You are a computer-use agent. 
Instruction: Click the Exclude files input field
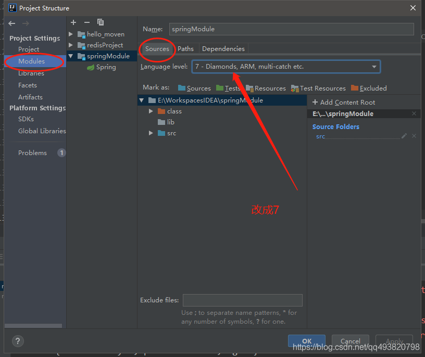[242, 300]
